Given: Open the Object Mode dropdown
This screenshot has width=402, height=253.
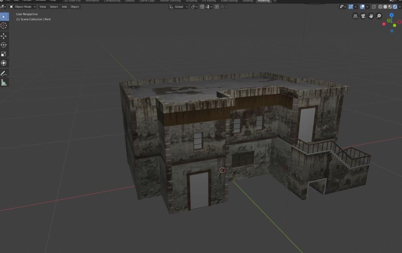Looking at the screenshot, I should pyautogui.click(x=22, y=7).
